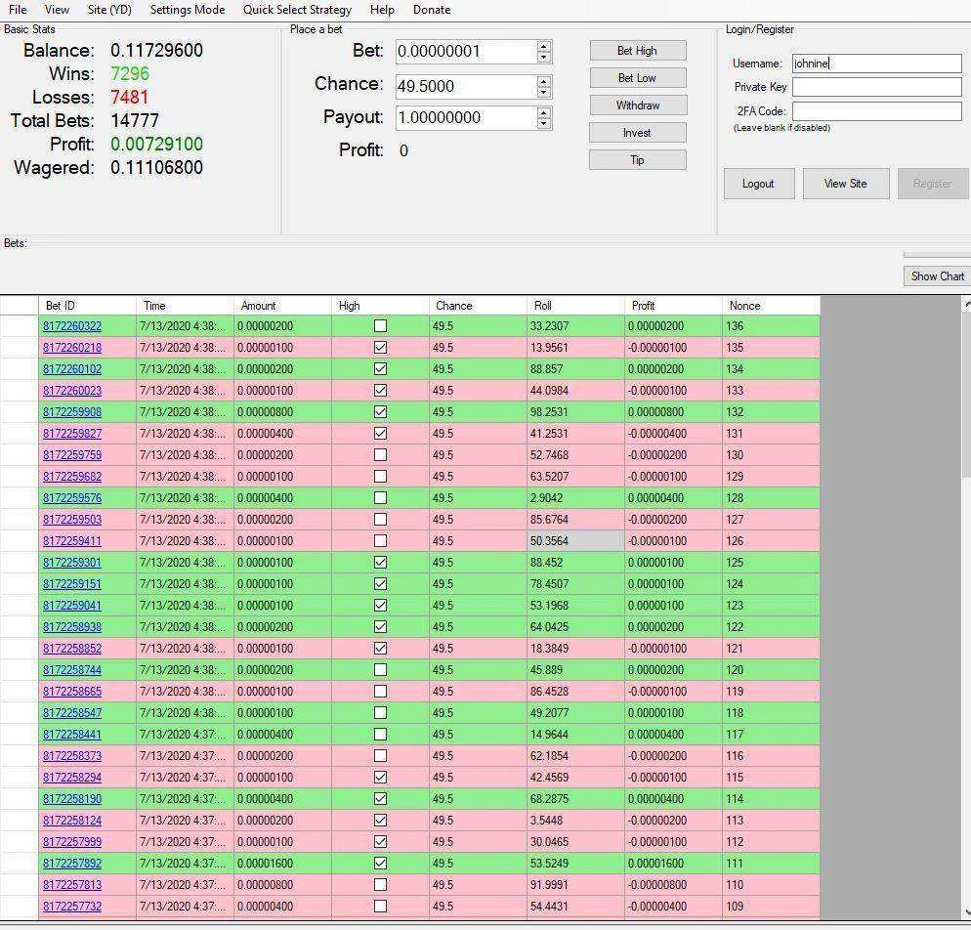Image resolution: width=971 pixels, height=930 pixels.
Task: Toggle High checkbox in nonce 120 row
Action: 380,670
